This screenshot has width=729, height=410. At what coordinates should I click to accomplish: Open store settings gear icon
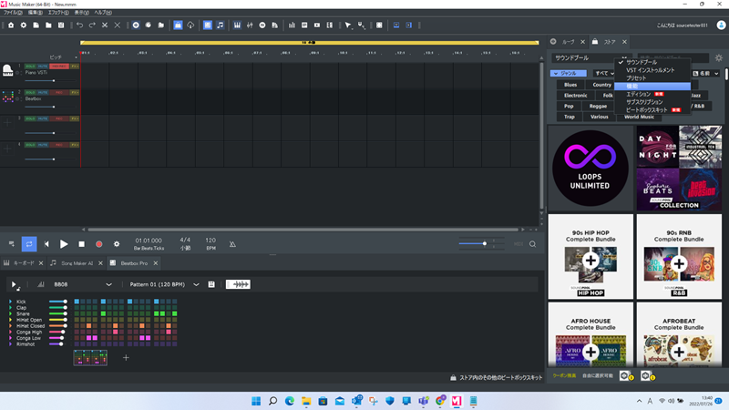pos(718,57)
